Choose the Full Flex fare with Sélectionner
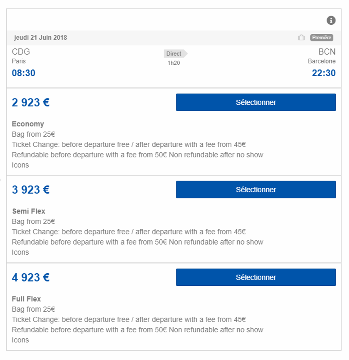This screenshot has height=360, width=349. (x=256, y=277)
